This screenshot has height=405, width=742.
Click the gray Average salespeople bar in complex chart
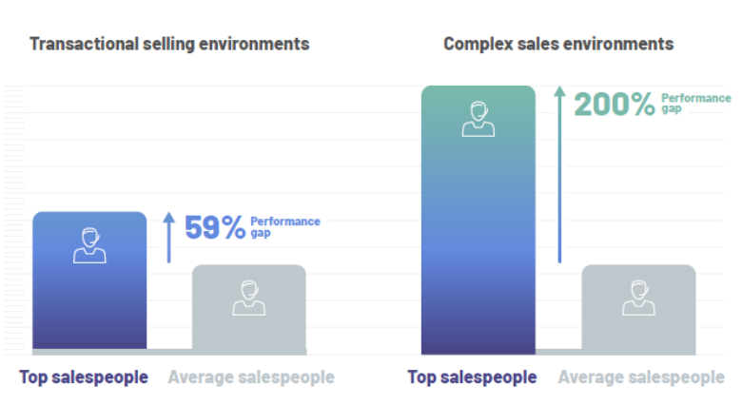pos(639,309)
